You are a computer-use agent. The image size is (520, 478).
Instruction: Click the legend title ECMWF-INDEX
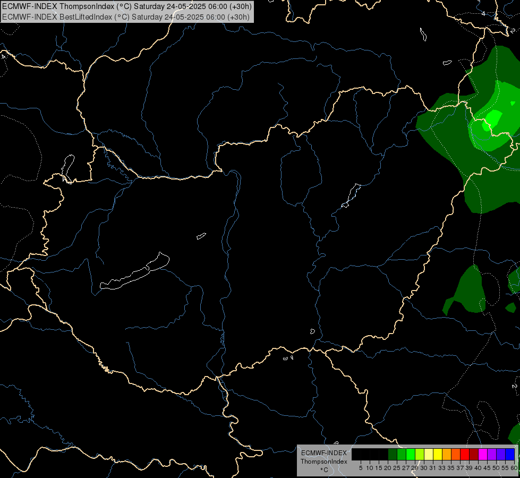coord(323,453)
